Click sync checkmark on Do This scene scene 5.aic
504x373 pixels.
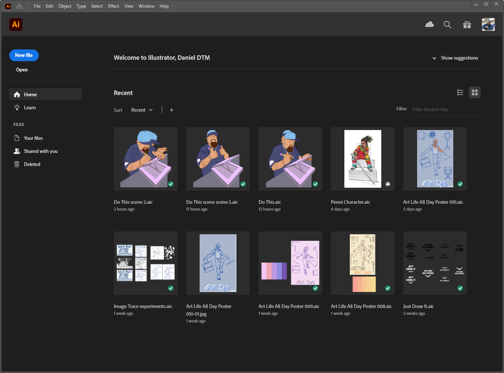[243, 184]
